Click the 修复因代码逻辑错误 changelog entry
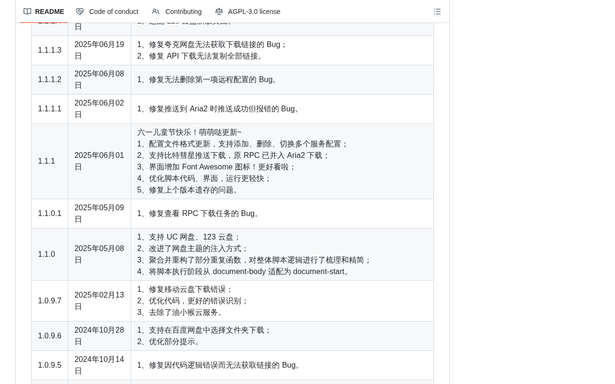615x384 pixels. pos(220,365)
